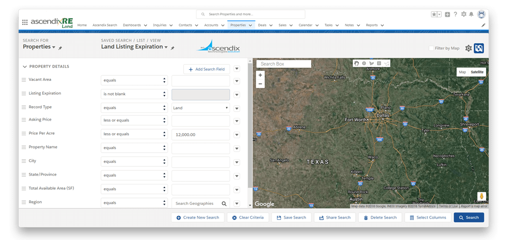Open the Home tab
The height and width of the screenshot is (240, 509).
[82, 25]
